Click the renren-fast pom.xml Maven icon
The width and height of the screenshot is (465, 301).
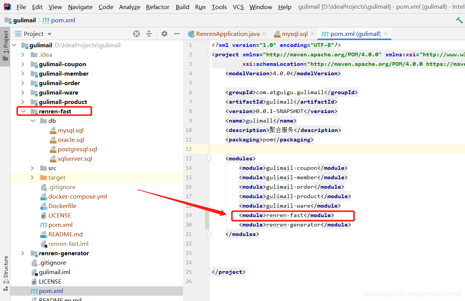click(x=43, y=225)
